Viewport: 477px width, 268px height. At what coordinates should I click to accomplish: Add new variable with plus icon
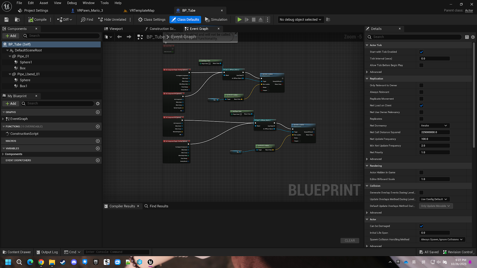point(98,148)
